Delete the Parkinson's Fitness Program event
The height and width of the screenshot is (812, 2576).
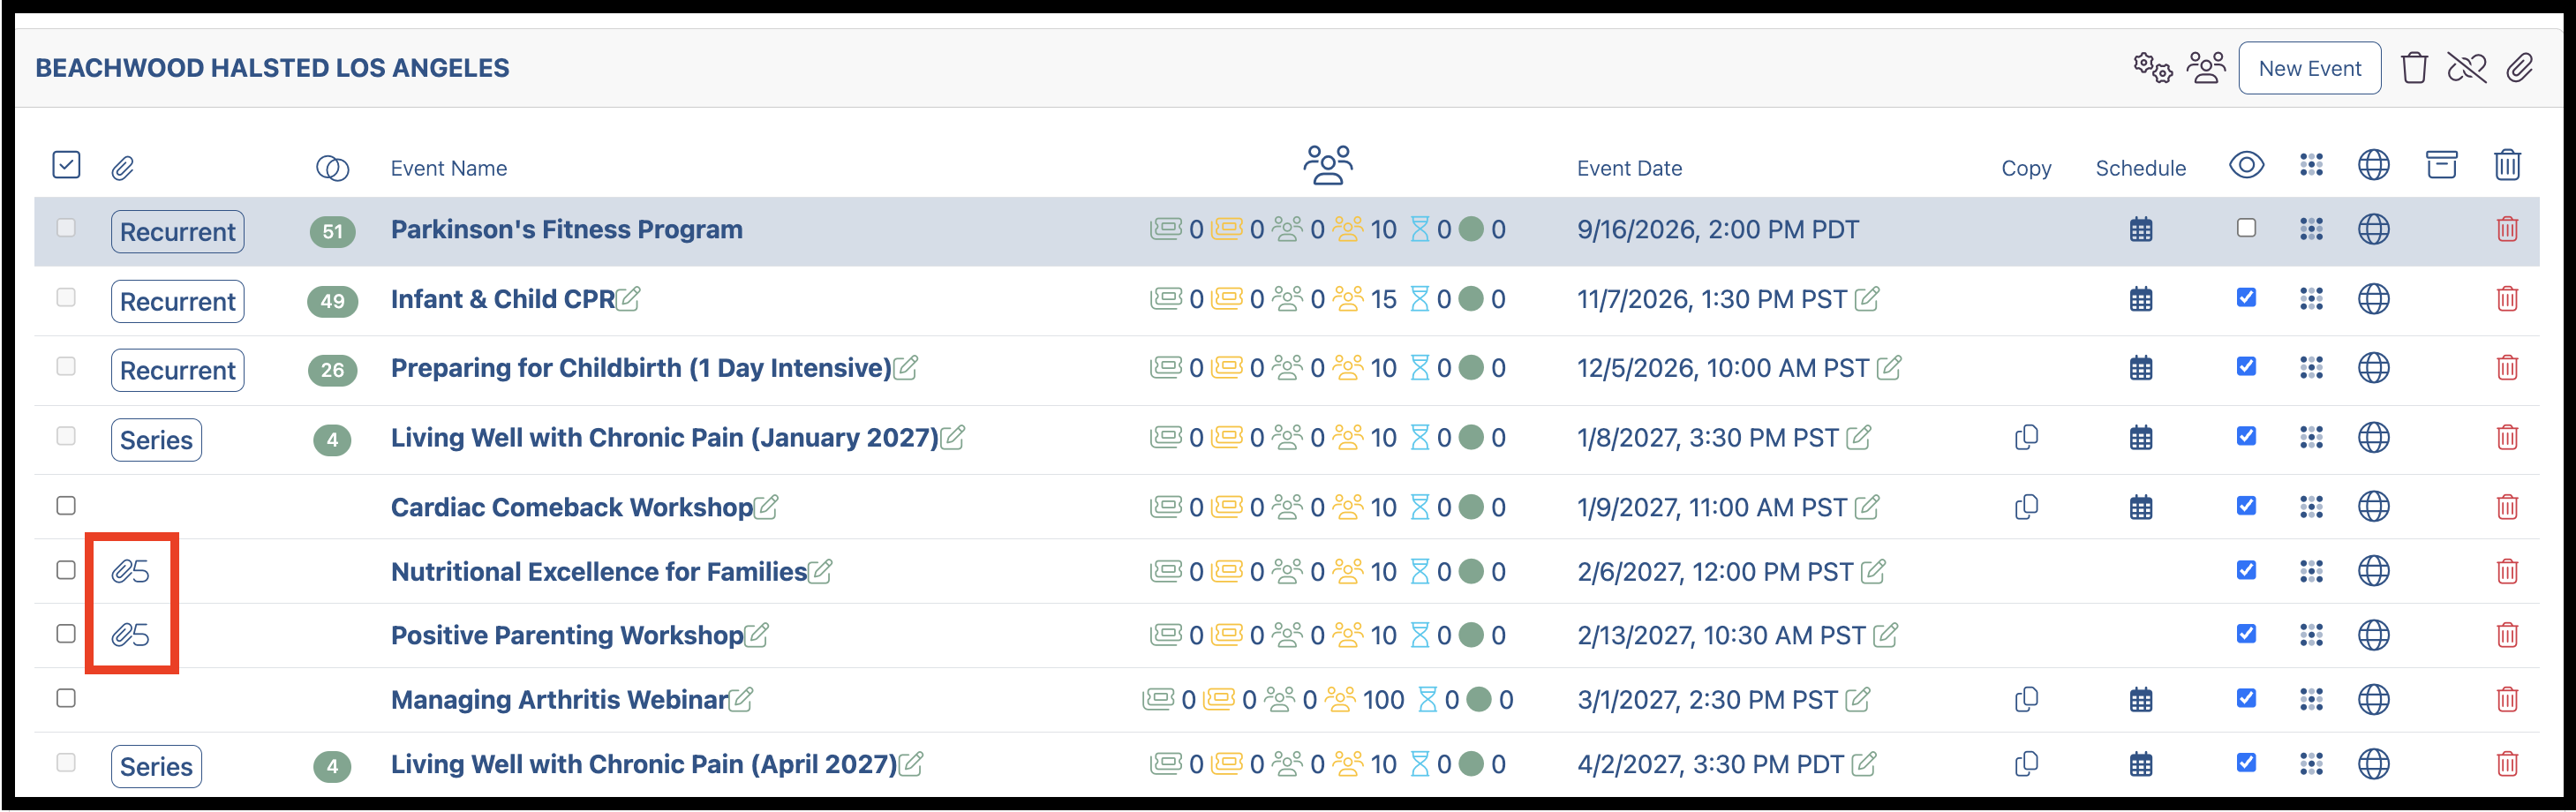pyautogui.click(x=2507, y=229)
